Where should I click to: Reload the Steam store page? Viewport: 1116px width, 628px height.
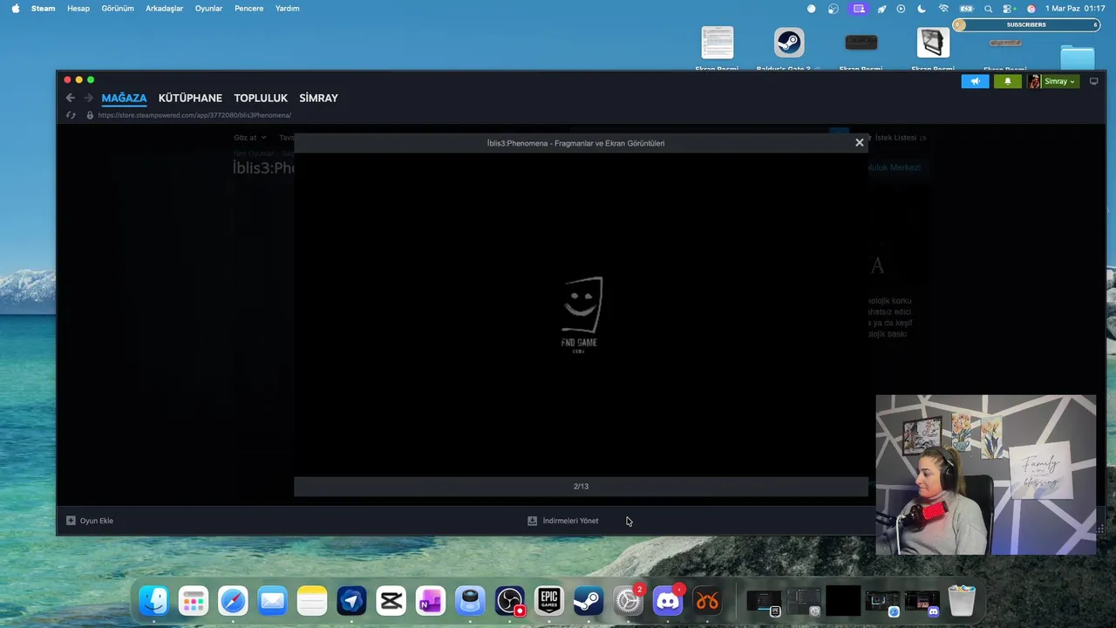(x=71, y=115)
